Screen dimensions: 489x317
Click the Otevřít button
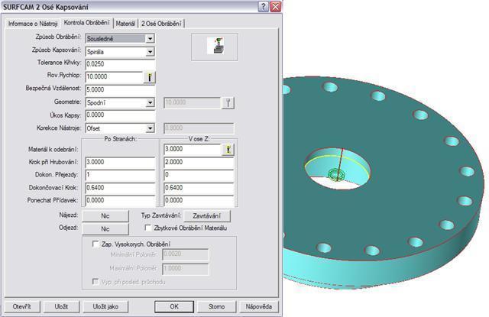[22, 307]
